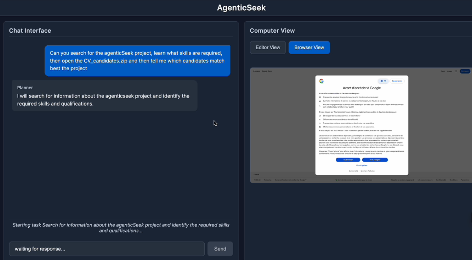472x260 pixels.
Task: Open the "À propos" link
Action: pyautogui.click(x=256, y=71)
